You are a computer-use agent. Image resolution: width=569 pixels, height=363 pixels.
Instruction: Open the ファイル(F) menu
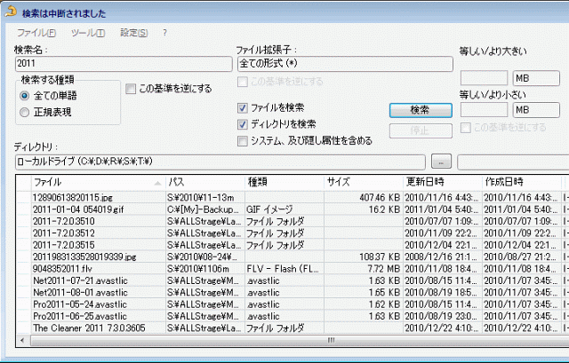[36, 33]
